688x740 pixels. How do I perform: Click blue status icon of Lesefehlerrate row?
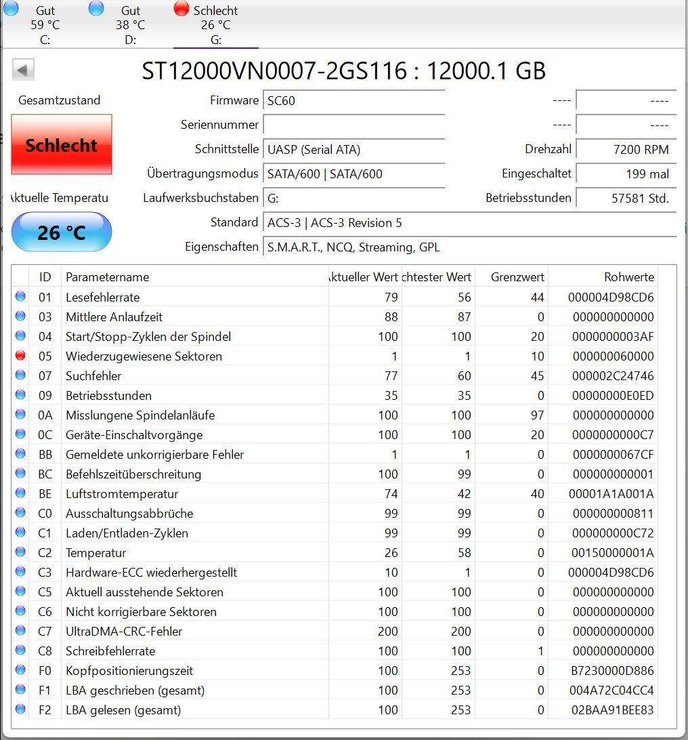[x=20, y=296]
